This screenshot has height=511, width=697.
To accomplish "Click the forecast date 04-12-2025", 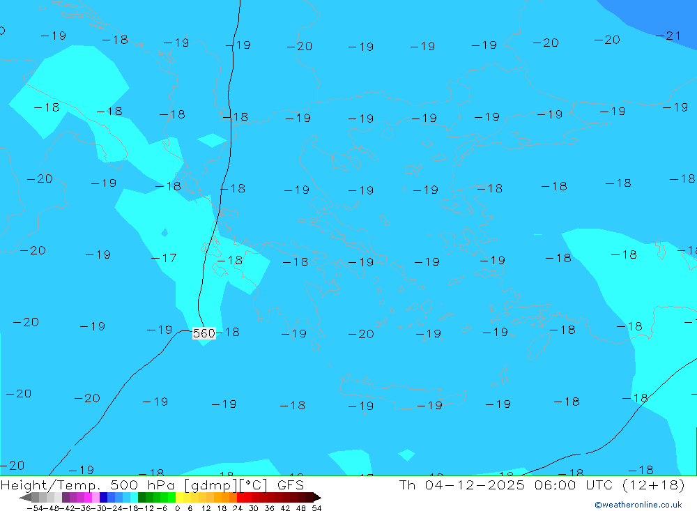I will [x=475, y=485].
